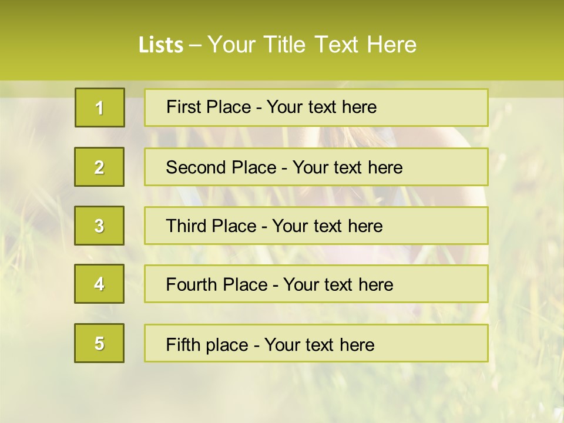Click the number 5 box
Screen dimensions: 564x423
[x=99, y=343]
